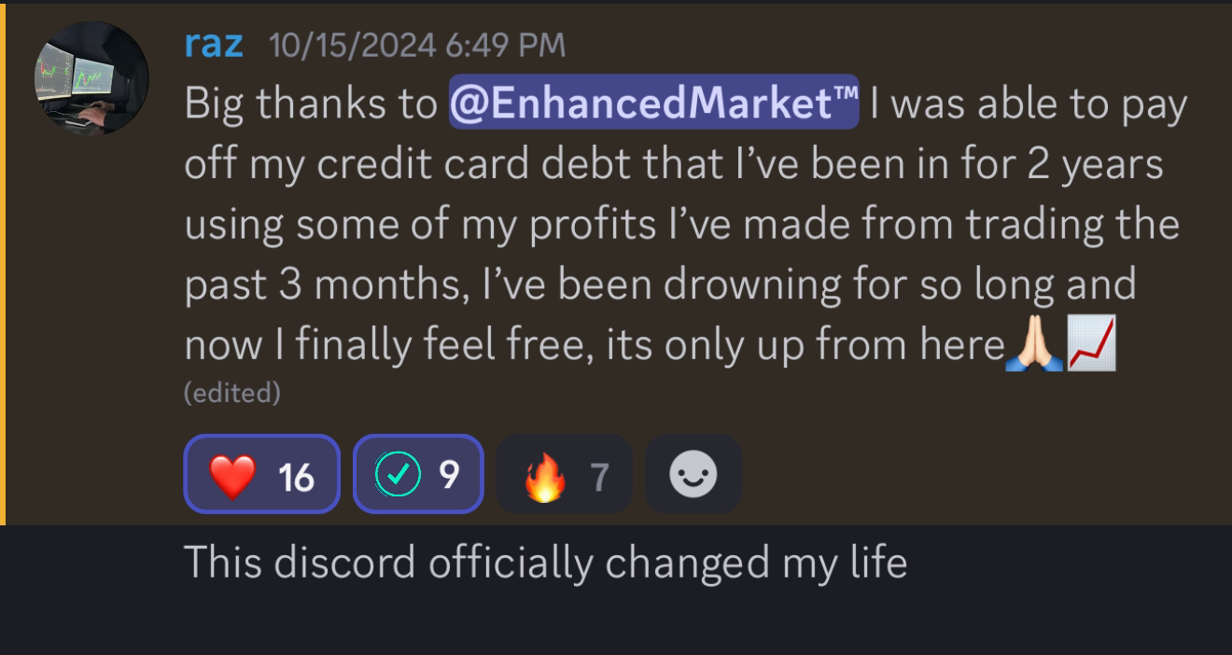
Task: Click the red heart emoji icon
Action: (x=232, y=476)
